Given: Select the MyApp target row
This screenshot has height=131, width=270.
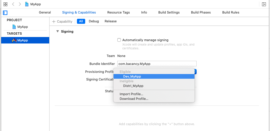Looking at the screenshot, I should (x=25, y=40).
